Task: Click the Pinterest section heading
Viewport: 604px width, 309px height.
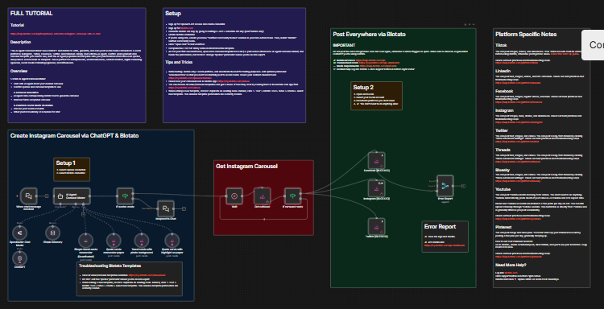Action: point(503,228)
